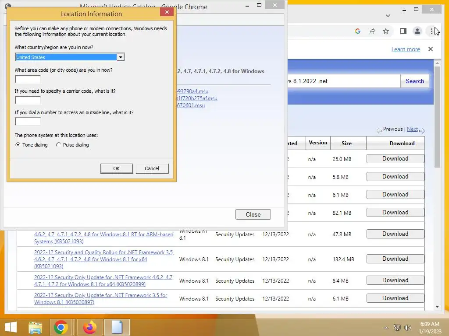Click the e93790a4.msu download link
This screenshot has height=336, width=449.
[x=192, y=91]
